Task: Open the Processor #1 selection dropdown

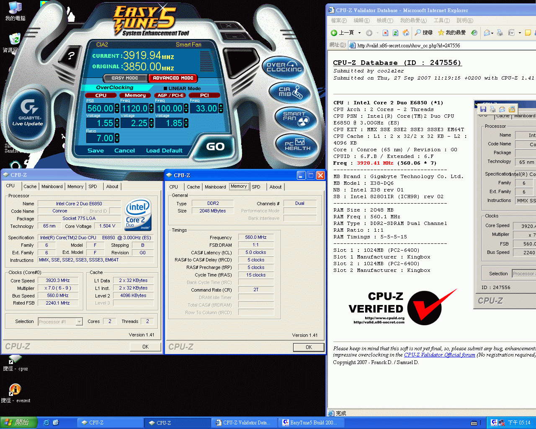Action: [79, 322]
